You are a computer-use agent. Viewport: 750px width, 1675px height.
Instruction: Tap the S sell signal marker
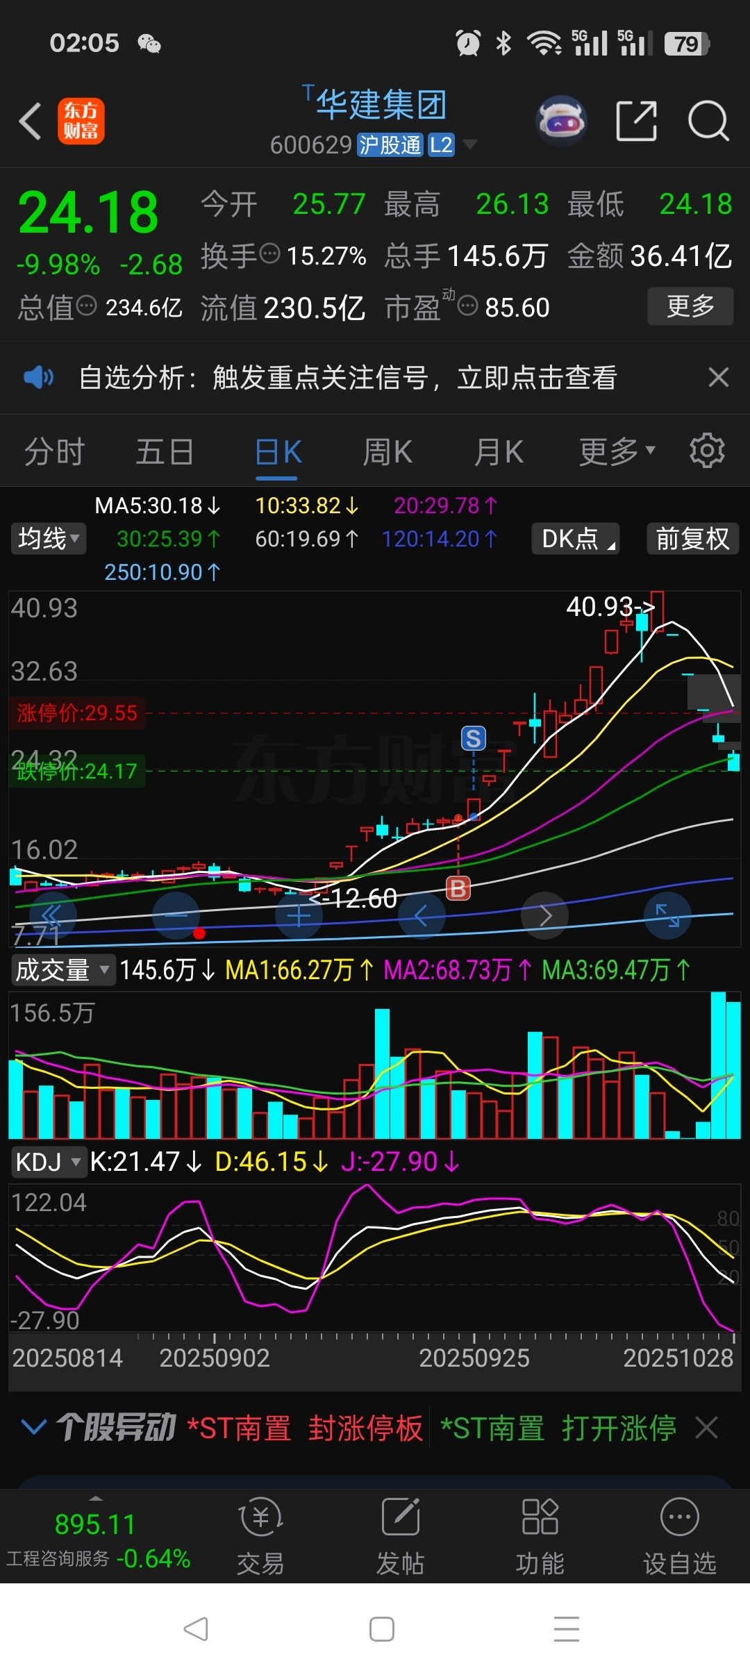(x=474, y=738)
